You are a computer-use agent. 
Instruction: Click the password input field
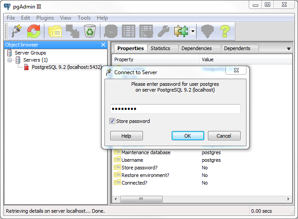175,109
